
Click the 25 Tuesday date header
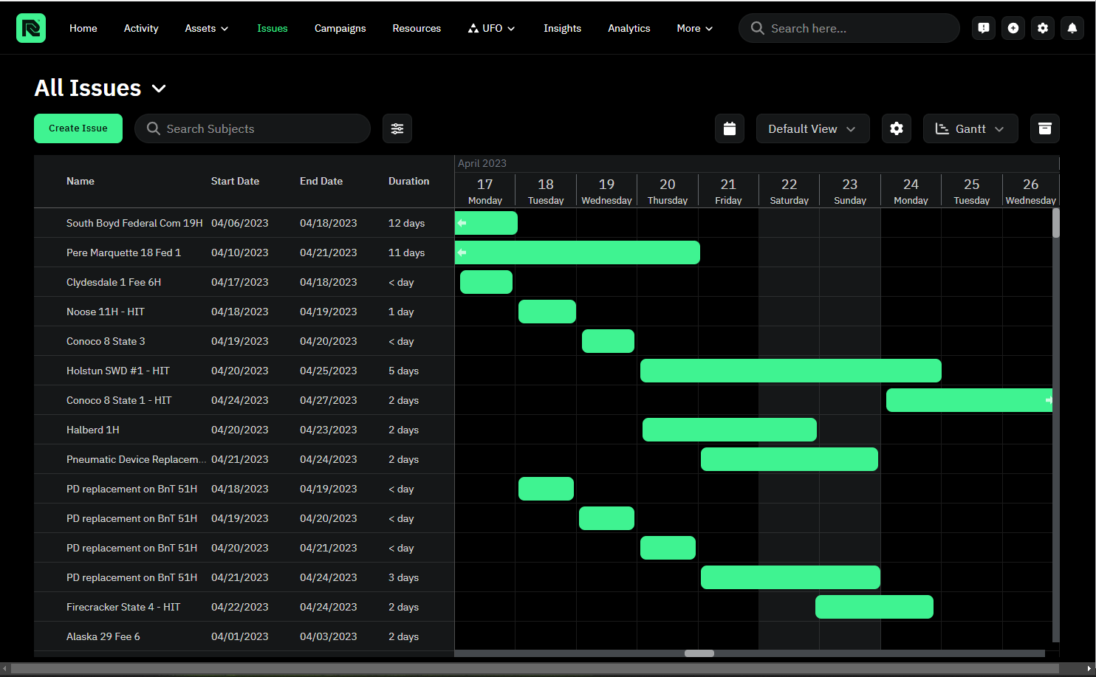pos(972,190)
